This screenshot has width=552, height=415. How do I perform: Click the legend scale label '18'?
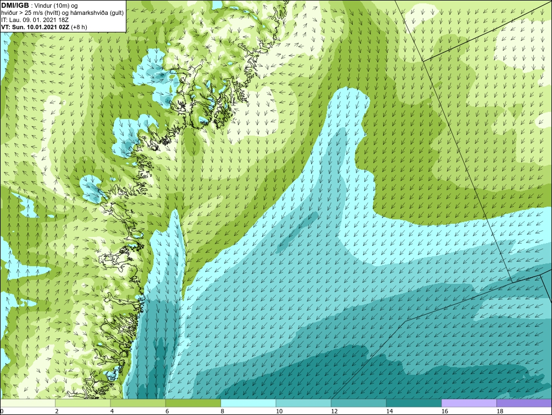(x=500, y=411)
